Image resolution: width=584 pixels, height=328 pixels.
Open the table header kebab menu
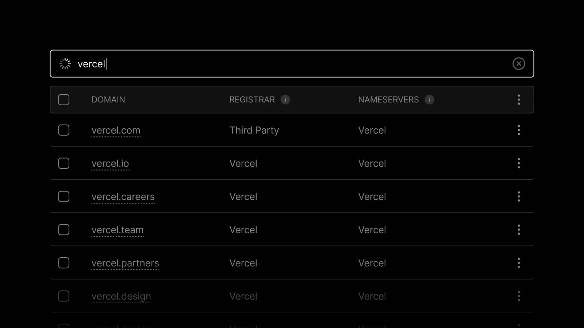pyautogui.click(x=519, y=99)
